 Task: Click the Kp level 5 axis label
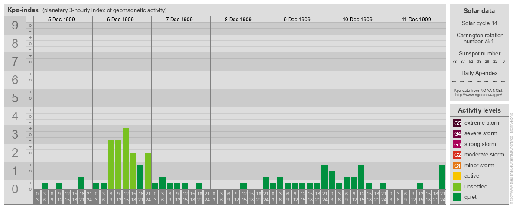point(15,98)
